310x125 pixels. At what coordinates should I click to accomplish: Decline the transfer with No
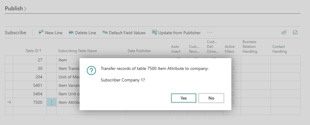click(x=211, y=98)
